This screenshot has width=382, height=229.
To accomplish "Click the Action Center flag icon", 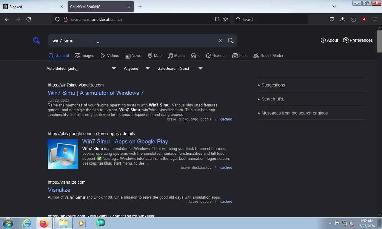I will 337,223.
